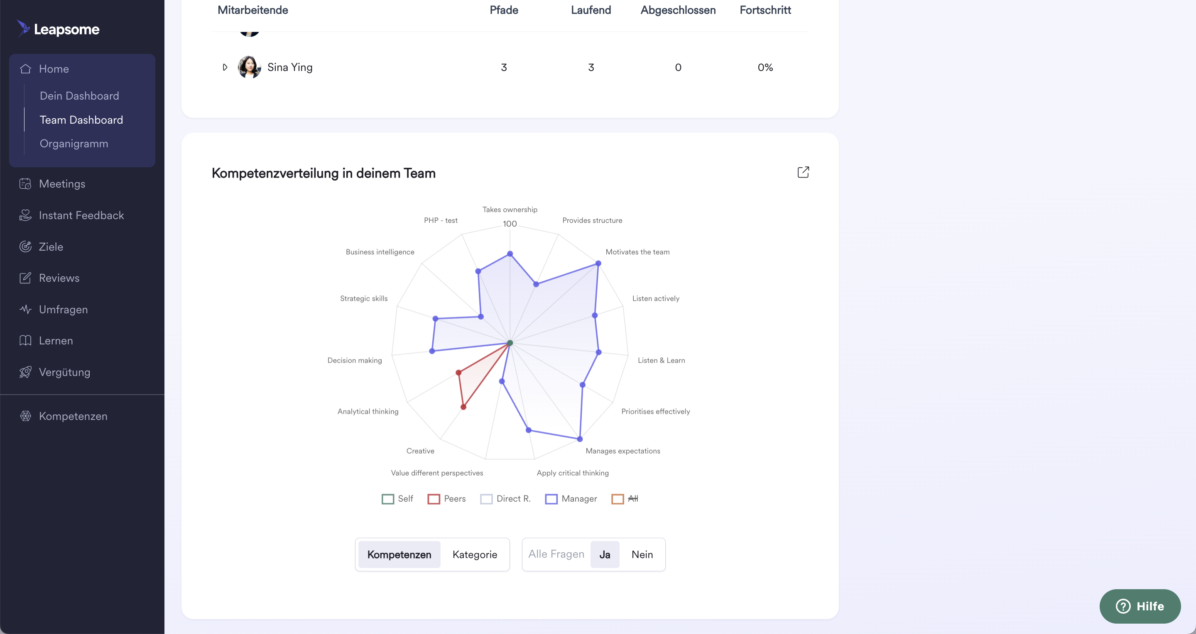This screenshot has width=1196, height=634.
Task: Click the Hilfe question mark icon
Action: pos(1123,606)
